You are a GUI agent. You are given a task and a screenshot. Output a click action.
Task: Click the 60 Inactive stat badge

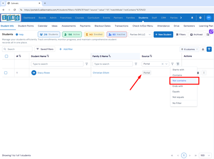pos(117,34)
